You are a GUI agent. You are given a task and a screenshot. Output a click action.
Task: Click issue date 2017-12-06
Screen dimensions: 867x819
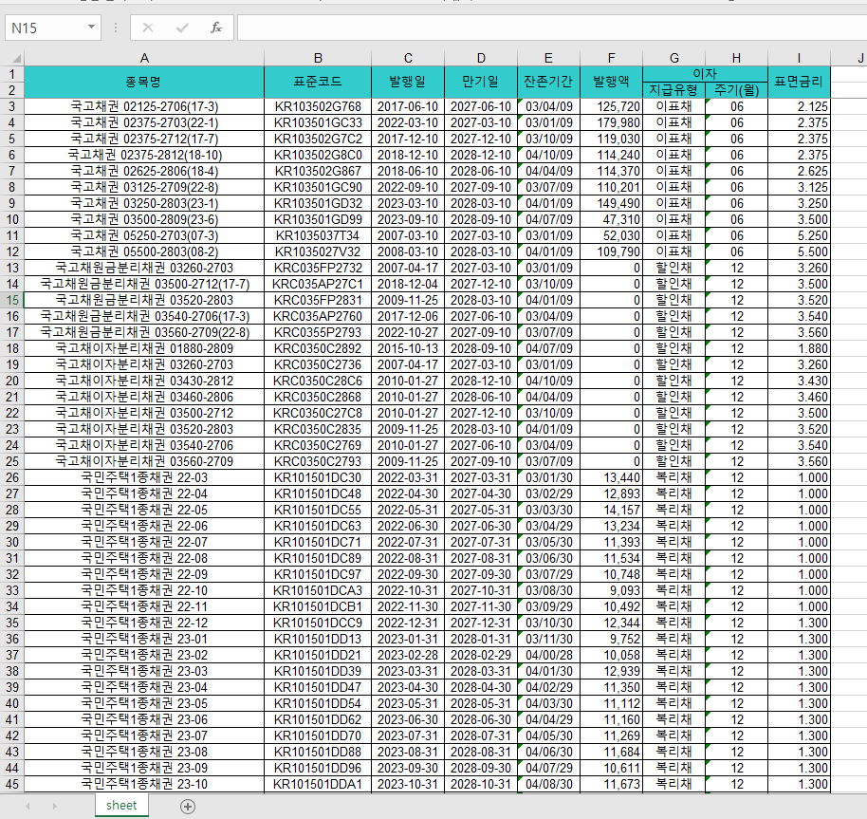408,316
